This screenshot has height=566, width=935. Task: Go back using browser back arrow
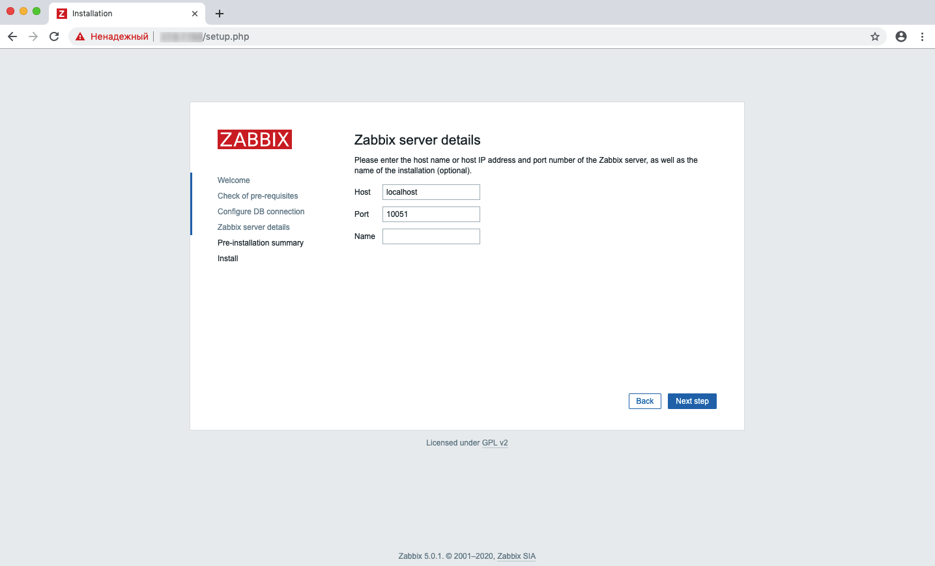12,36
